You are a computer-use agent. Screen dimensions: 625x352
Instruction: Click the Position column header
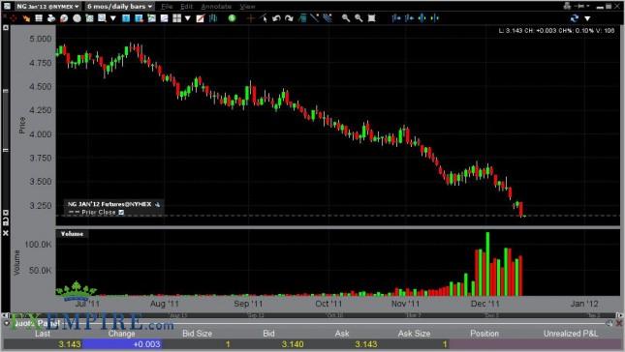tap(484, 334)
